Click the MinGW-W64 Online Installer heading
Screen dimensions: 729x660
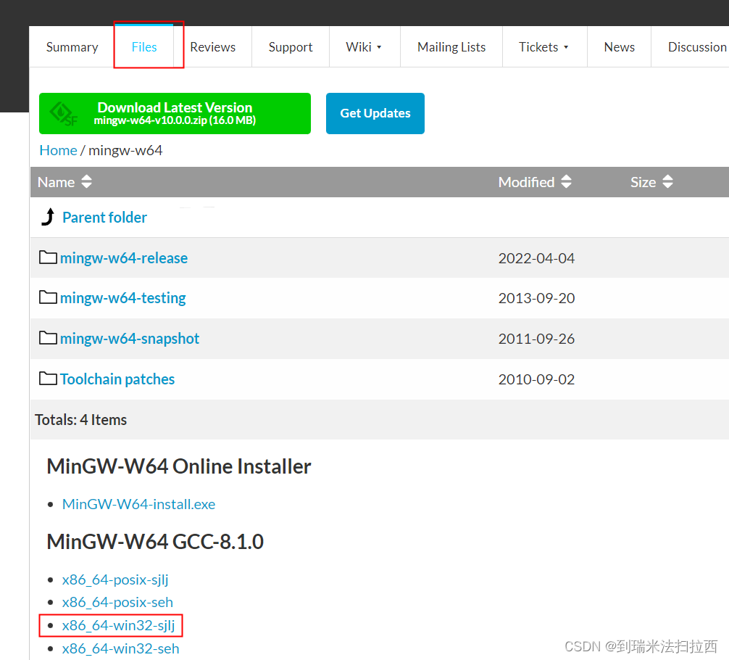[179, 466]
